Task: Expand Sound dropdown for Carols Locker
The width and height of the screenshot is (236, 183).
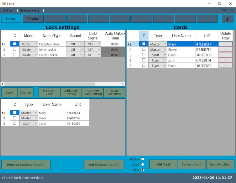Action: [83, 55]
